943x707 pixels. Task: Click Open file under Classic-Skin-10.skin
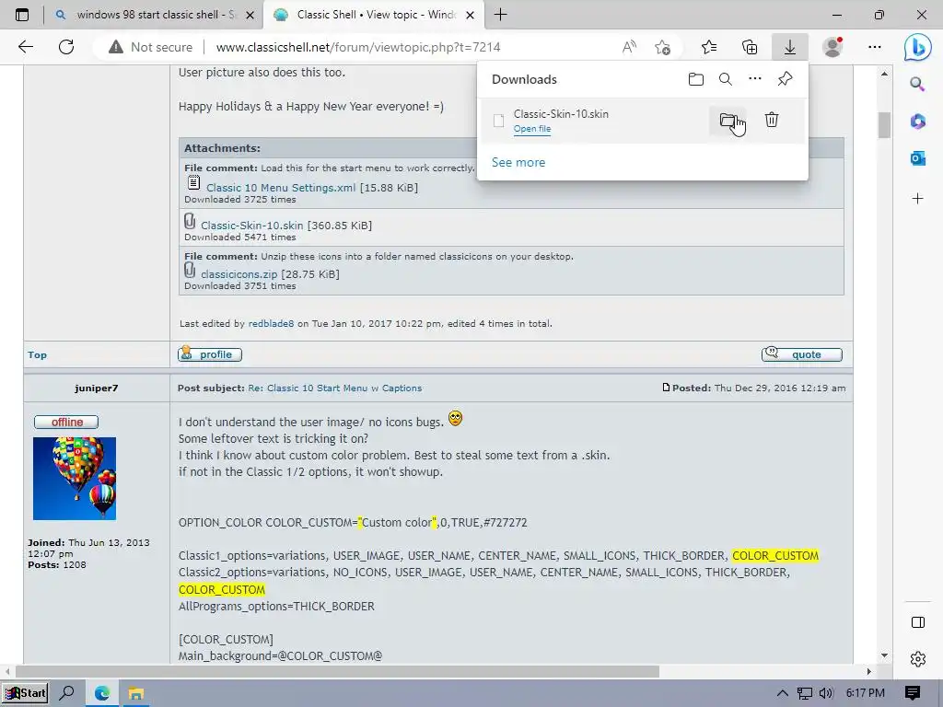pos(532,129)
